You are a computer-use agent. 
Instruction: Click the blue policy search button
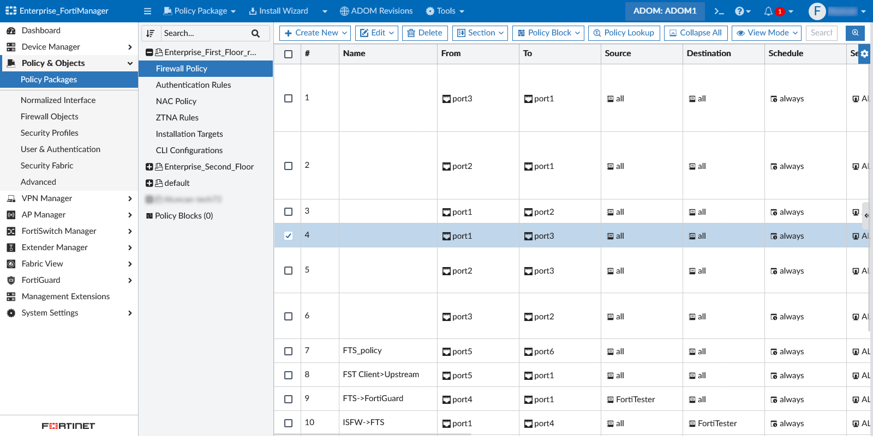855,33
